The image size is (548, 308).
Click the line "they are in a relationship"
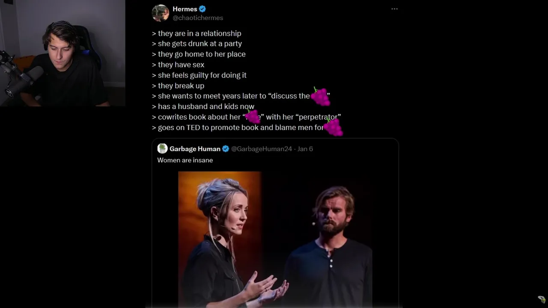pos(199,33)
